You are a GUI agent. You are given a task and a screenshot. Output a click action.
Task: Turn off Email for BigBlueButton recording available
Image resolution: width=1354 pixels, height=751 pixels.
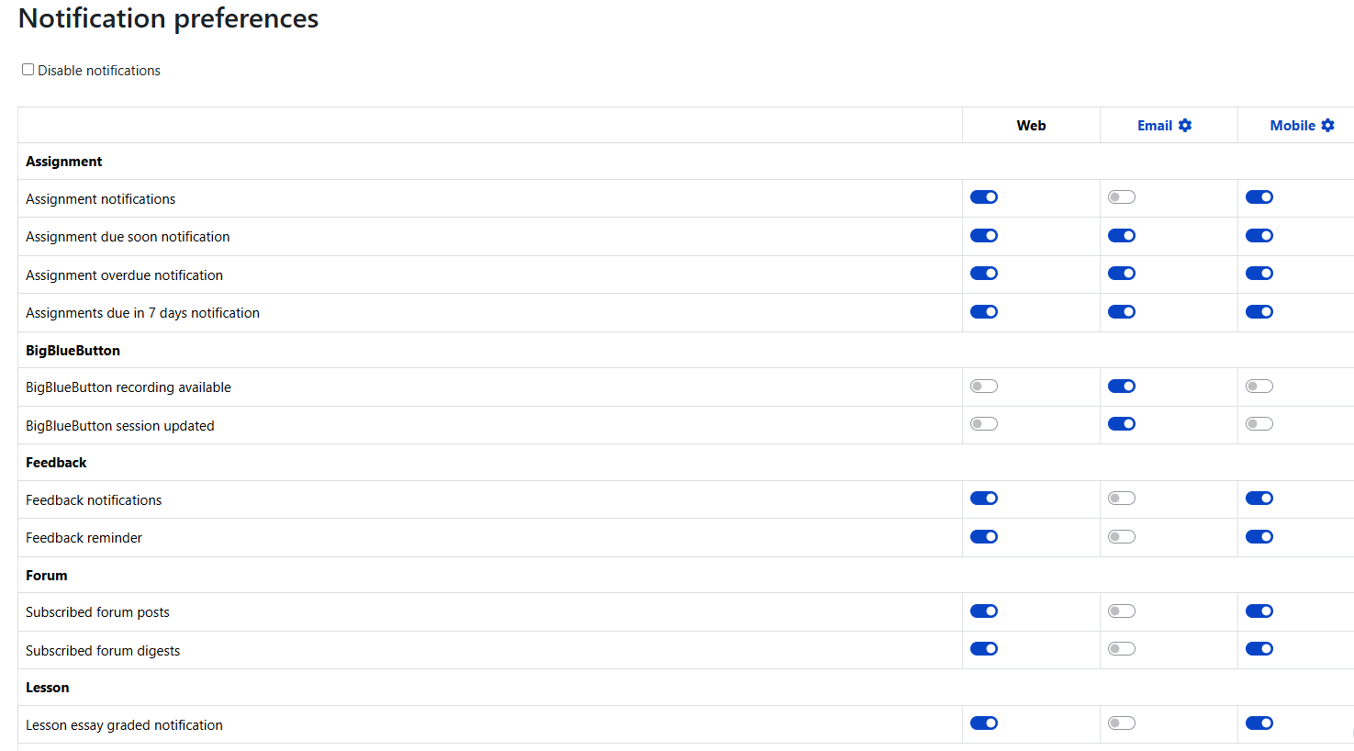(x=1122, y=387)
